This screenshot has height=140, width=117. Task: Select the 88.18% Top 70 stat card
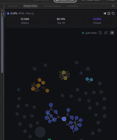61,21
